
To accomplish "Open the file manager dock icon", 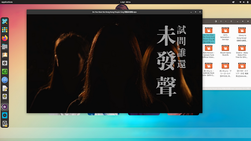I will click(5, 46).
